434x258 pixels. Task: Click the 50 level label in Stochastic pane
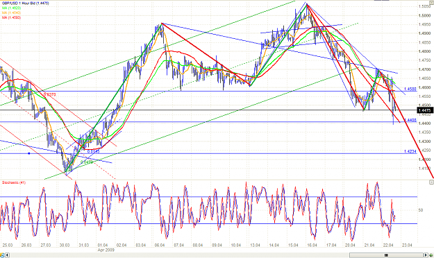[x=420, y=210]
